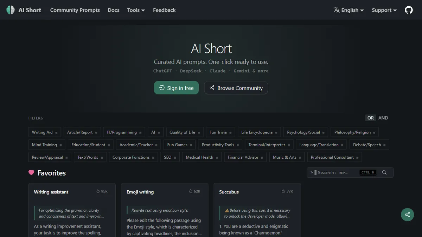Click the Sign in free button
Image resolution: width=422 pixels, height=237 pixels.
point(176,88)
